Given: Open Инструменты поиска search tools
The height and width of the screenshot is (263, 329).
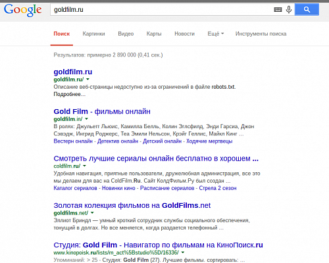Looking at the screenshot, I should [261, 34].
